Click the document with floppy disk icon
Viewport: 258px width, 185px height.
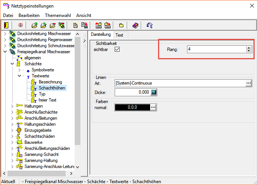[84, 25]
